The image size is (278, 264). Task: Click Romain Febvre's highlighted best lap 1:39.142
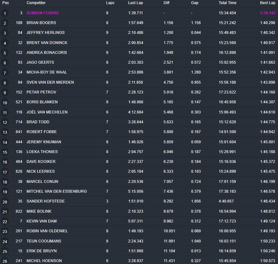[268, 13]
